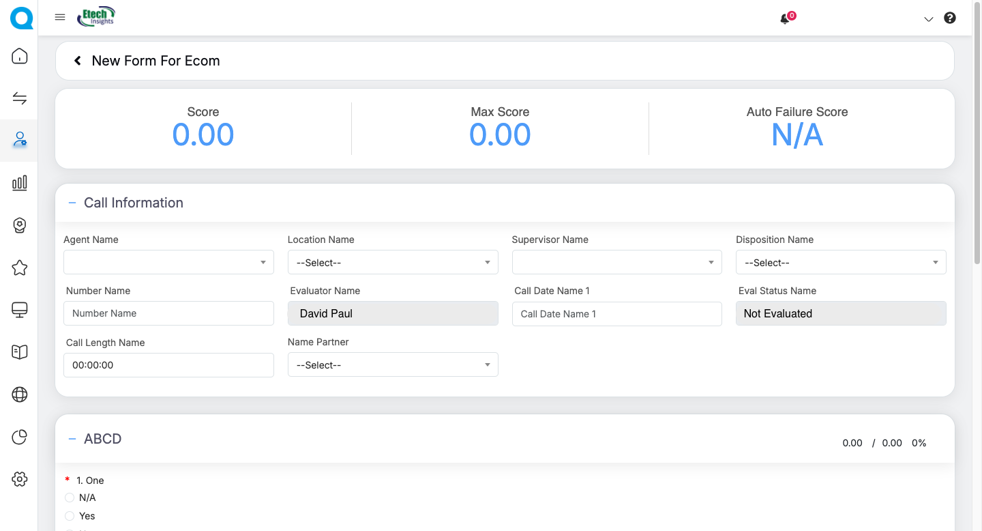Open the notifications bell icon
The image size is (982, 531).
pos(785,19)
